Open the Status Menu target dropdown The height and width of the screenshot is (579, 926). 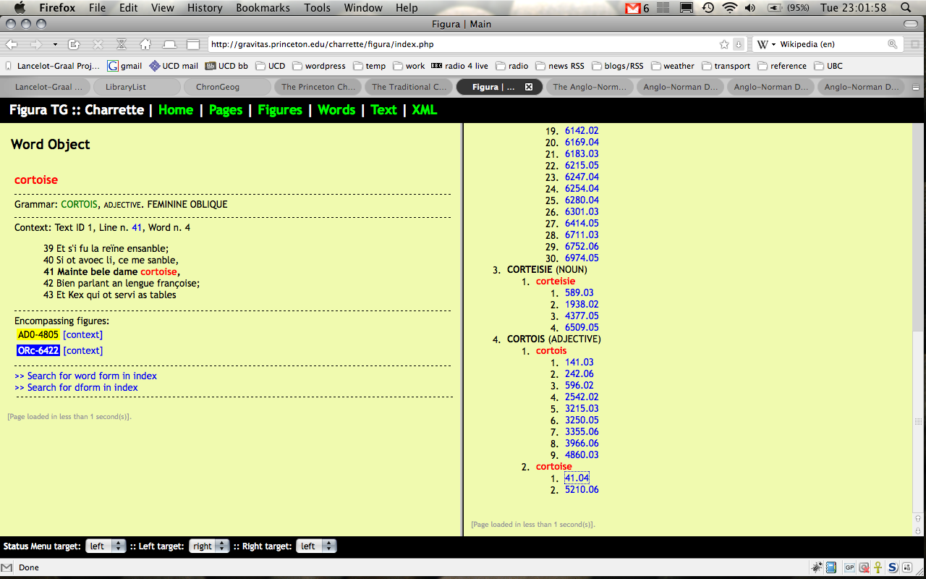tap(106, 546)
